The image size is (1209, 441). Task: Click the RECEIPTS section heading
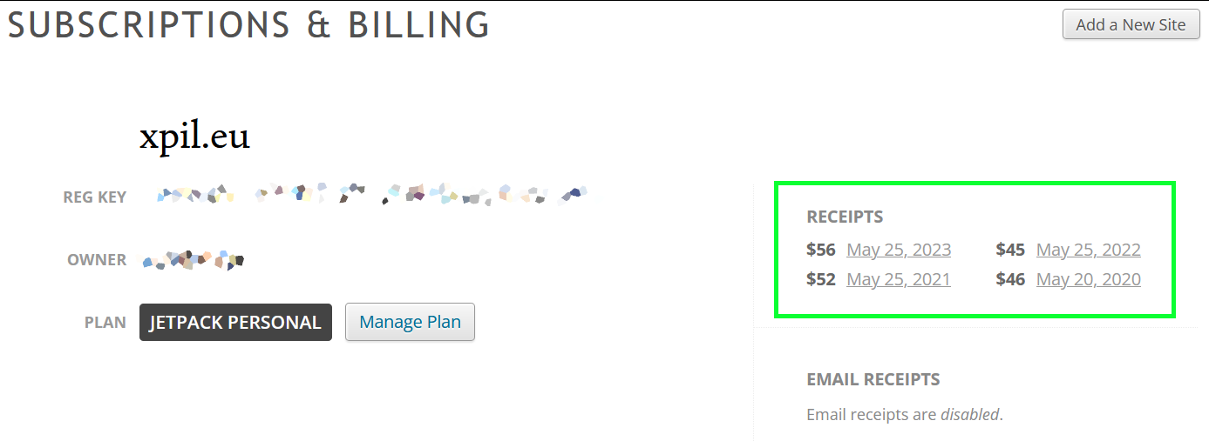click(845, 217)
